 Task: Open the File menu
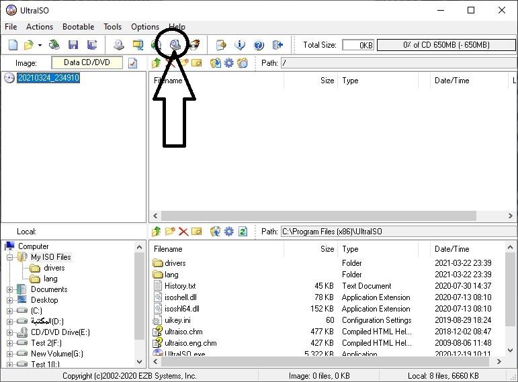(x=11, y=27)
